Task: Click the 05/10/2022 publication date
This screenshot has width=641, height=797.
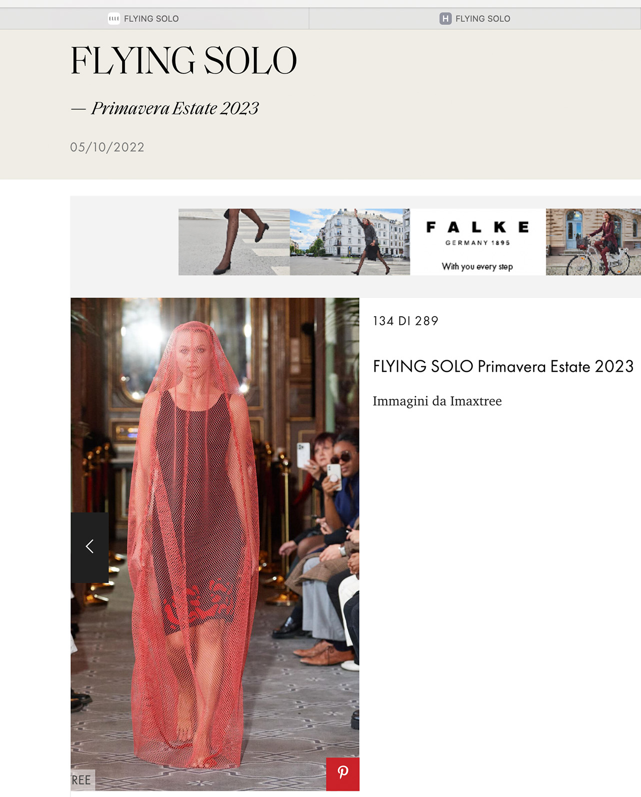Action: click(107, 147)
